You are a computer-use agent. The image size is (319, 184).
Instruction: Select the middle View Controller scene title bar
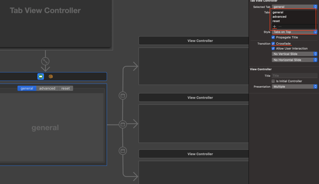[x=194, y=98]
